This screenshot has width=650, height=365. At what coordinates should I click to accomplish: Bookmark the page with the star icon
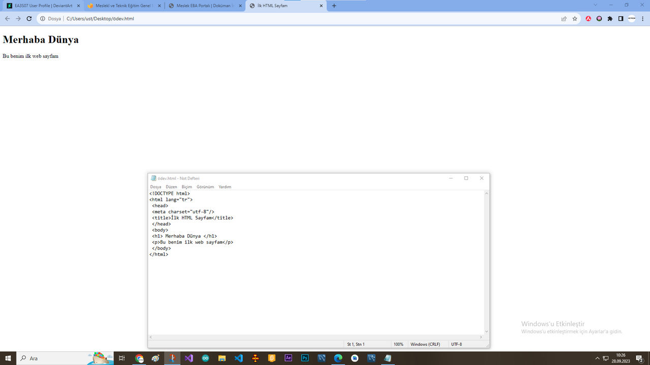pyautogui.click(x=575, y=18)
